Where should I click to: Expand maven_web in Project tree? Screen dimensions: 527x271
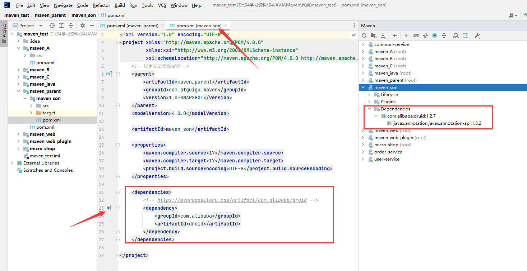tap(18, 134)
